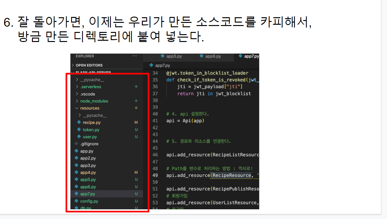Collapse the resources folder chevron
Viewport: 387px width, 219px height.
(x=77, y=108)
